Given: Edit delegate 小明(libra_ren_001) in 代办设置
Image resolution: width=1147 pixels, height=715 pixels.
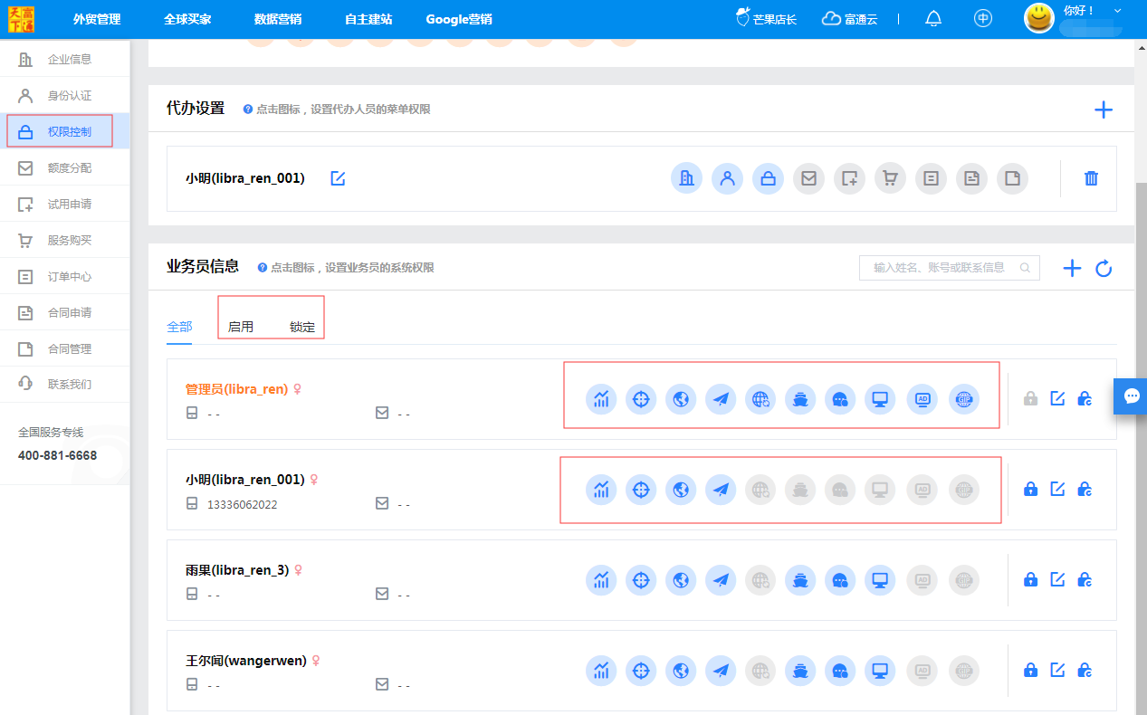Looking at the screenshot, I should click(338, 178).
